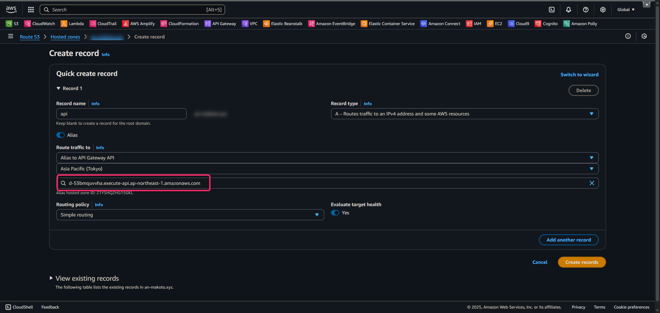
Task: Toggle Evaluate target health switch
Action: point(335,213)
